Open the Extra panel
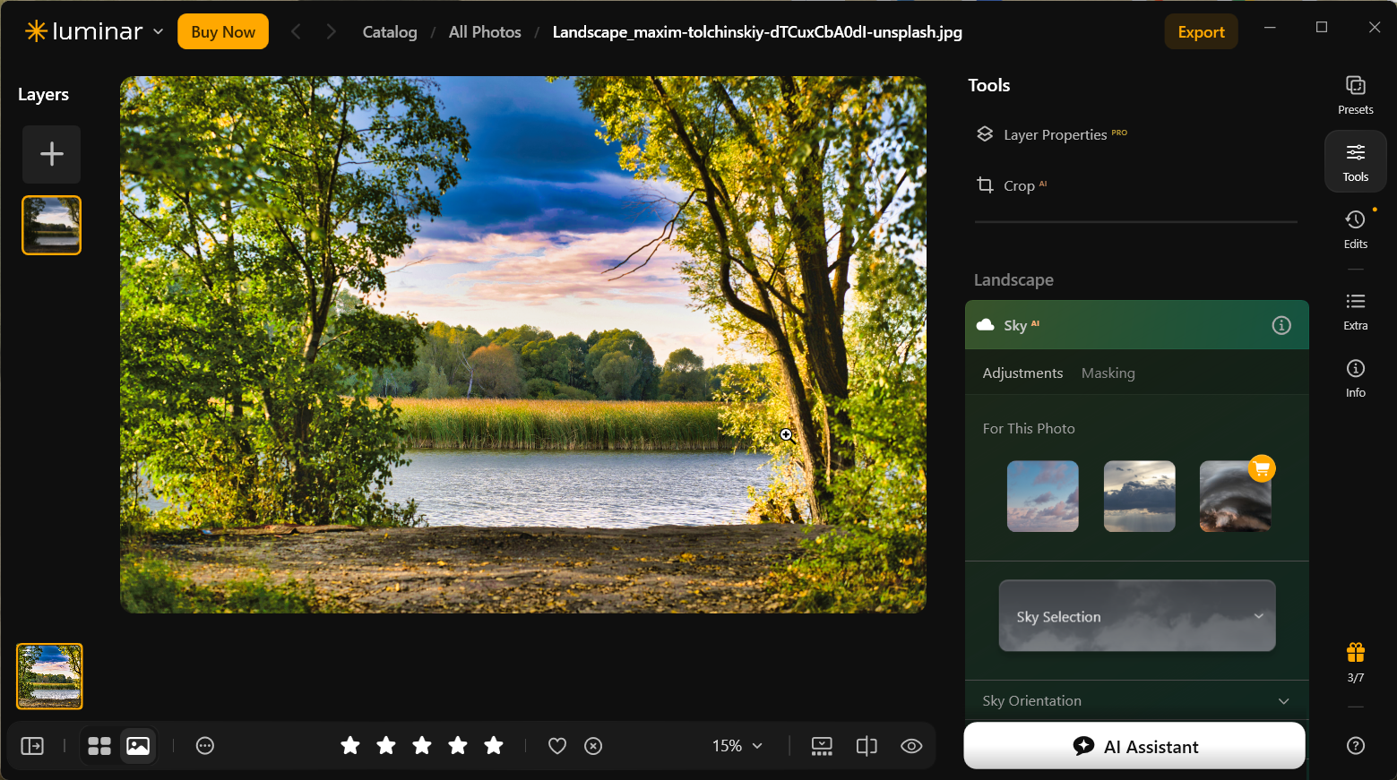Image resolution: width=1397 pixels, height=780 pixels. (1355, 311)
